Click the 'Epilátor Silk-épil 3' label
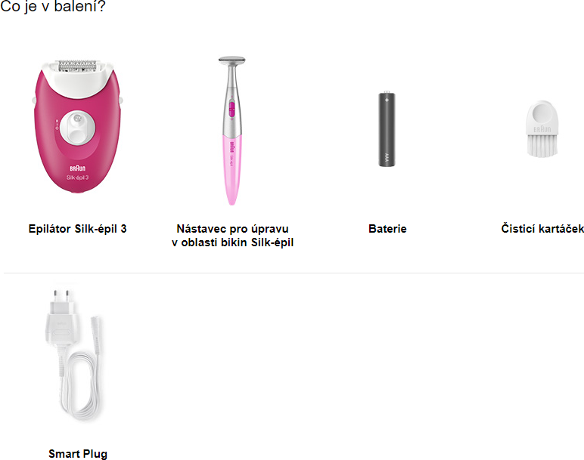Image resolution: width=584 pixels, height=460 pixels. click(77, 229)
